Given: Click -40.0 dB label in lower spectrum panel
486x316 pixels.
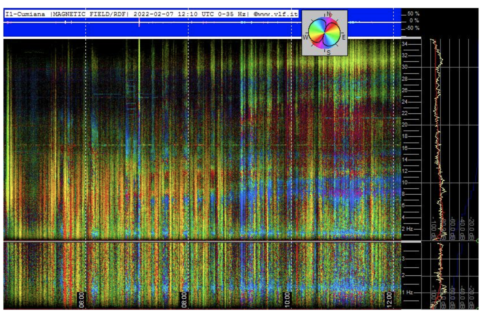Looking at the screenshot, I should pos(462,297).
